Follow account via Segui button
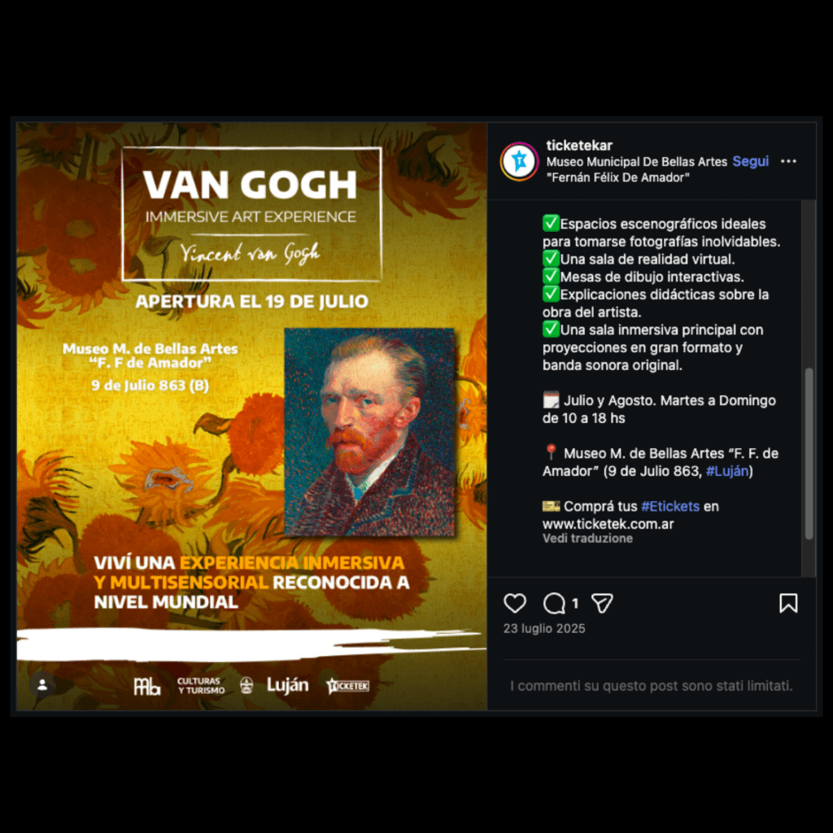This screenshot has width=833, height=833. click(x=750, y=161)
